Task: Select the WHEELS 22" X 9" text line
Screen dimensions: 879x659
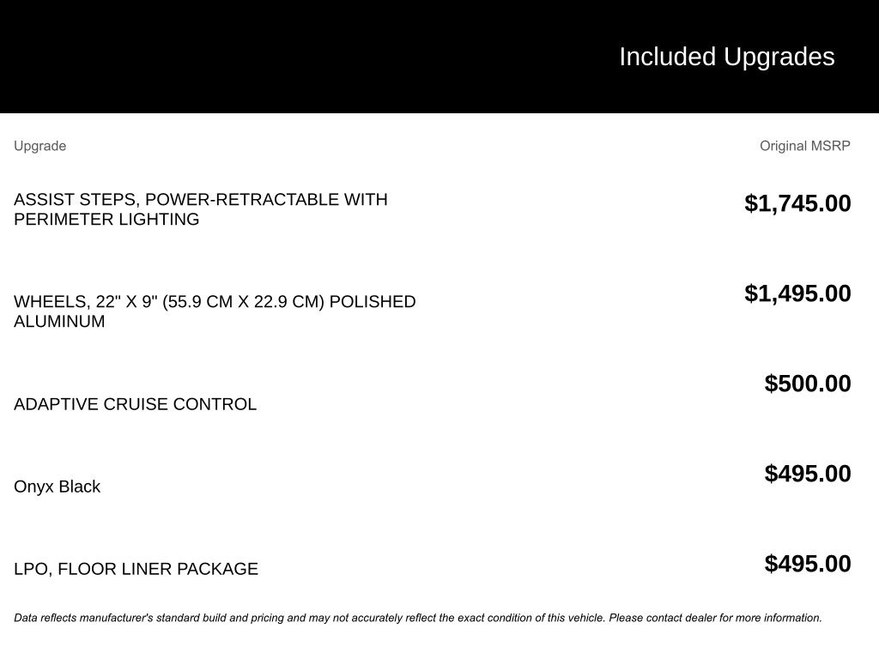Action: [215, 302]
